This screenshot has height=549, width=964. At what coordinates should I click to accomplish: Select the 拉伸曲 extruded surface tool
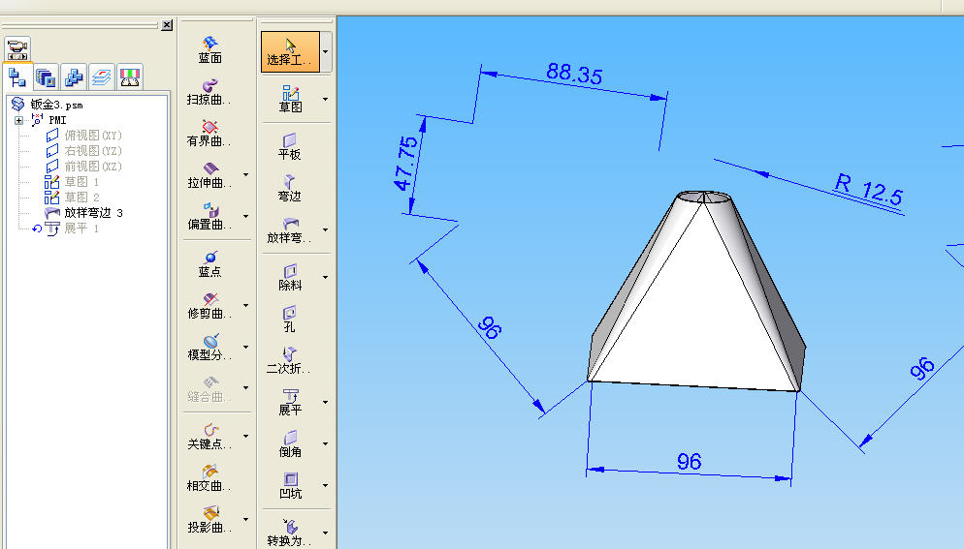pos(209,175)
